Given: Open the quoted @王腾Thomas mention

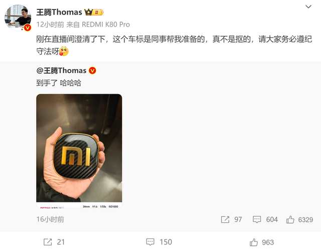Looking at the screenshot, I should point(61,71).
